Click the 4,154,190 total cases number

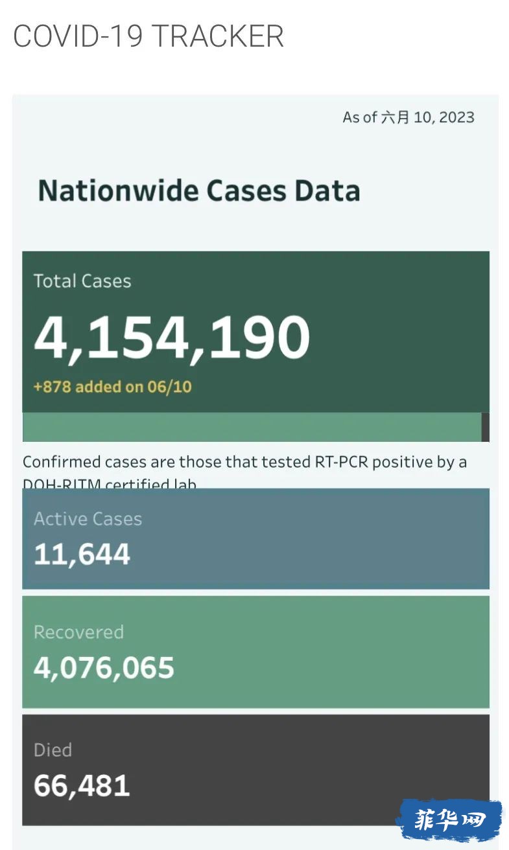click(x=172, y=338)
